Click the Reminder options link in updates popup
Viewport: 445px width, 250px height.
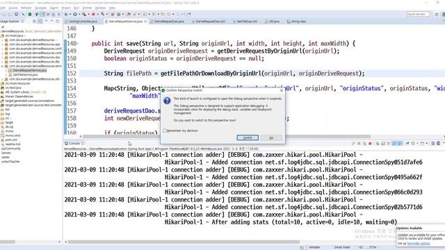coord(419,244)
